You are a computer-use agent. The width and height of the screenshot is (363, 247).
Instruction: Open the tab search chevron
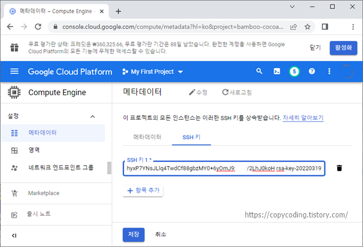(x=292, y=7)
